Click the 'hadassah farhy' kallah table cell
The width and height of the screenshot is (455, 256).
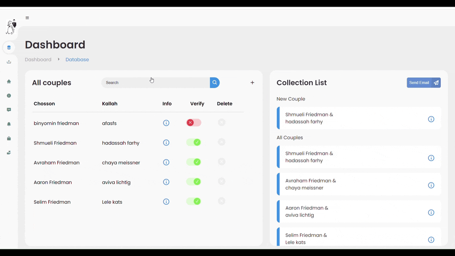coord(121,143)
